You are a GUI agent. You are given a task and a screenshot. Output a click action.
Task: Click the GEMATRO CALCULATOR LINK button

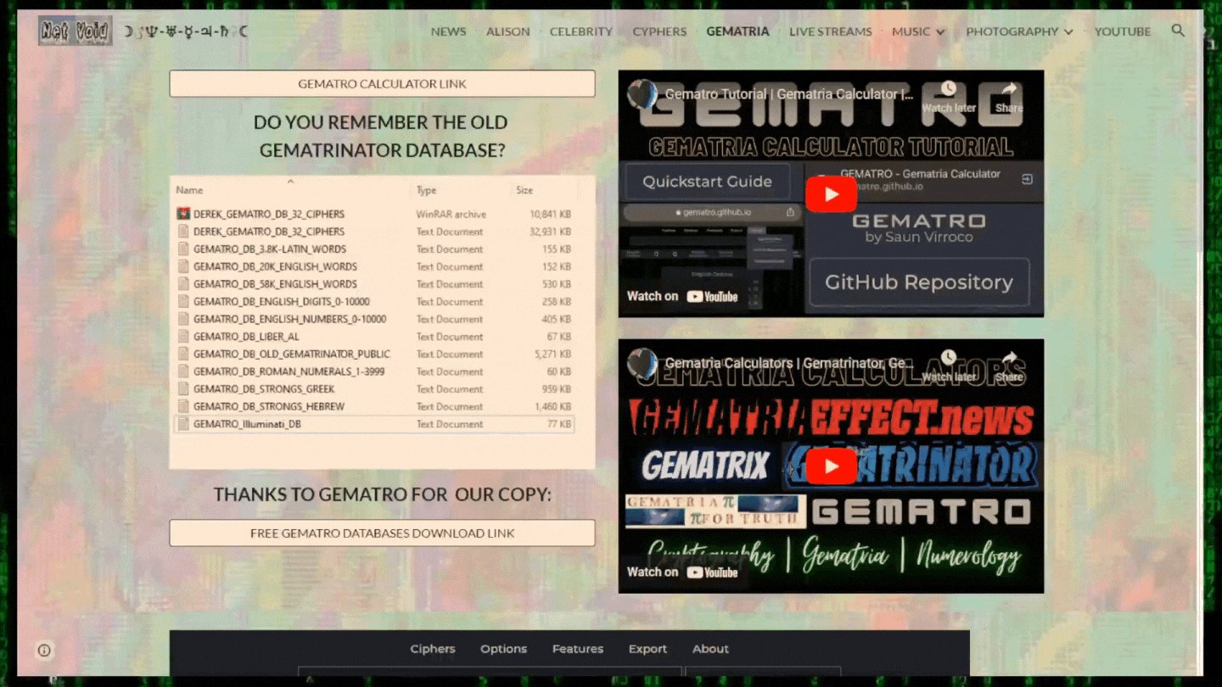click(382, 84)
